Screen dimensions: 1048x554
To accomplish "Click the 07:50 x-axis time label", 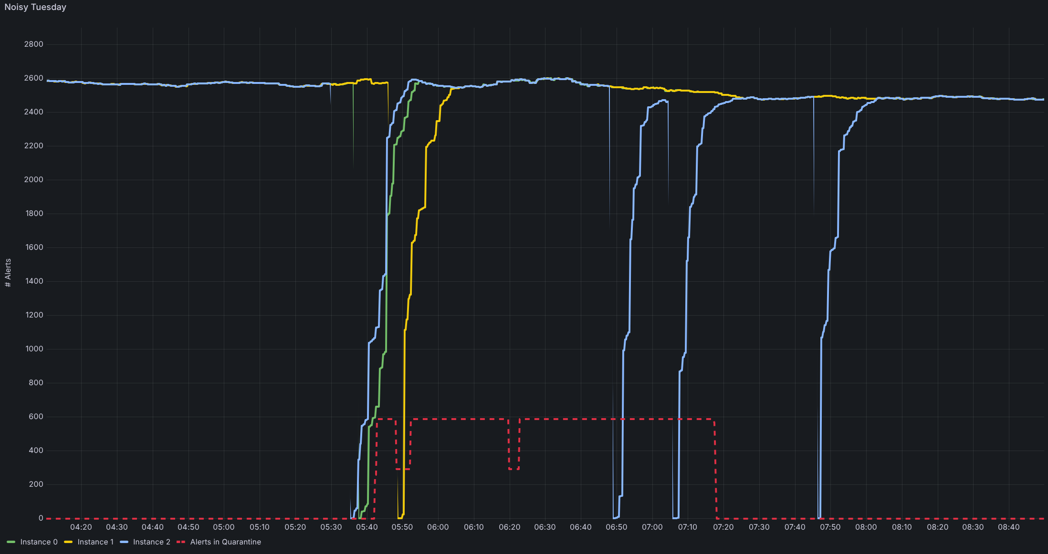I will tap(830, 527).
